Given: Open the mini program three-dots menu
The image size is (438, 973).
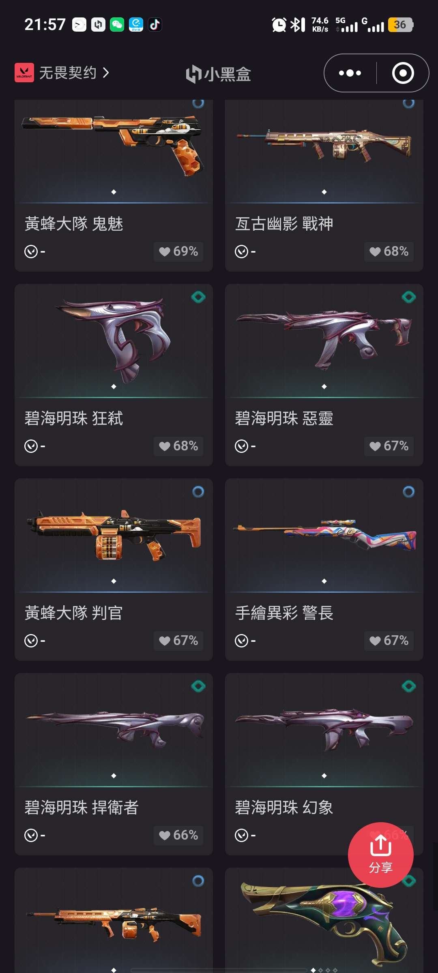Looking at the screenshot, I should click(350, 73).
